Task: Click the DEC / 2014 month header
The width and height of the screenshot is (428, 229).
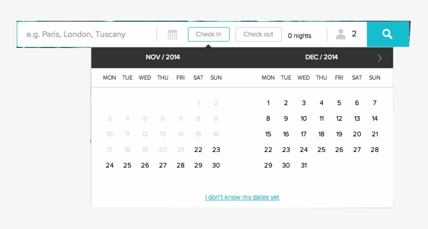Action: (x=322, y=57)
